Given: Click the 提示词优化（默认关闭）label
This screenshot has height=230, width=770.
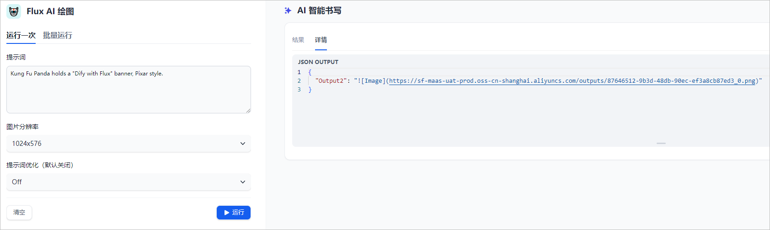Looking at the screenshot, I should click(40, 165).
